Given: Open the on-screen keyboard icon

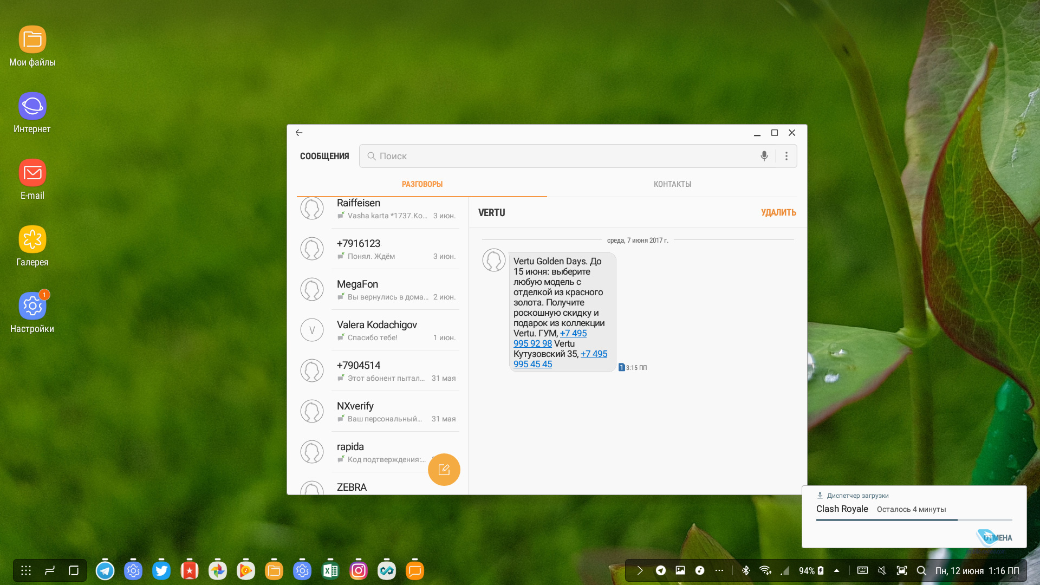Looking at the screenshot, I should pyautogui.click(x=863, y=570).
